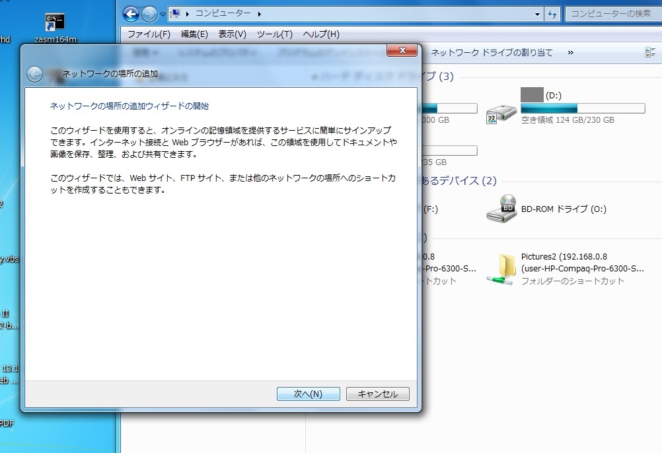Click the refresh button beside address bar
Screen dimensions: 662x453
(x=553, y=13)
